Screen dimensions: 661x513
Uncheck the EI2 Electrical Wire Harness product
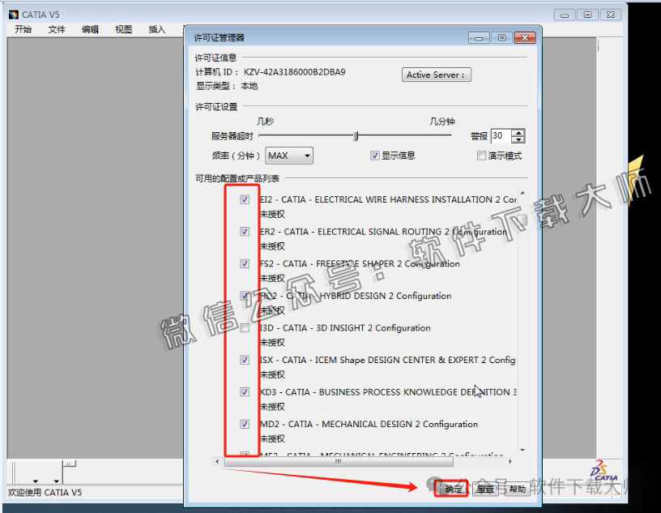coord(244,199)
